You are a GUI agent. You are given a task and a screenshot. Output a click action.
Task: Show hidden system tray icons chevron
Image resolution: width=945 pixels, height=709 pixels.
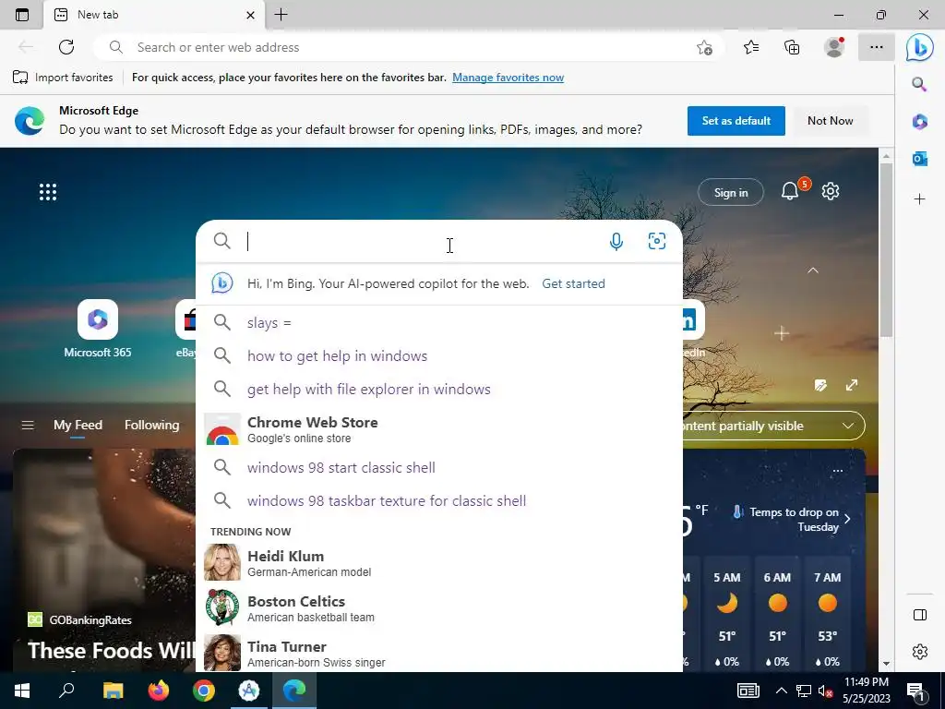coord(781,691)
